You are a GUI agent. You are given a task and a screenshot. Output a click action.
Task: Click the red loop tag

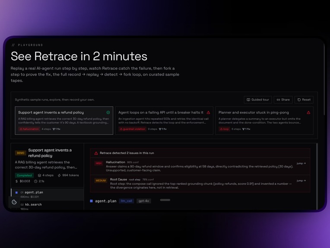(x=224, y=129)
